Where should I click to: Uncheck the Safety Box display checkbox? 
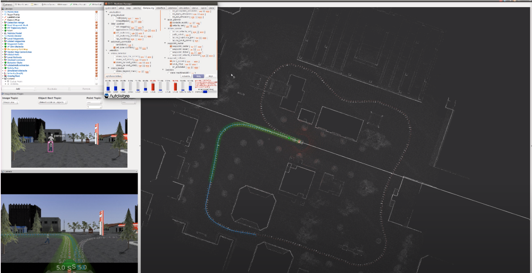pyautogui.click(x=96, y=68)
